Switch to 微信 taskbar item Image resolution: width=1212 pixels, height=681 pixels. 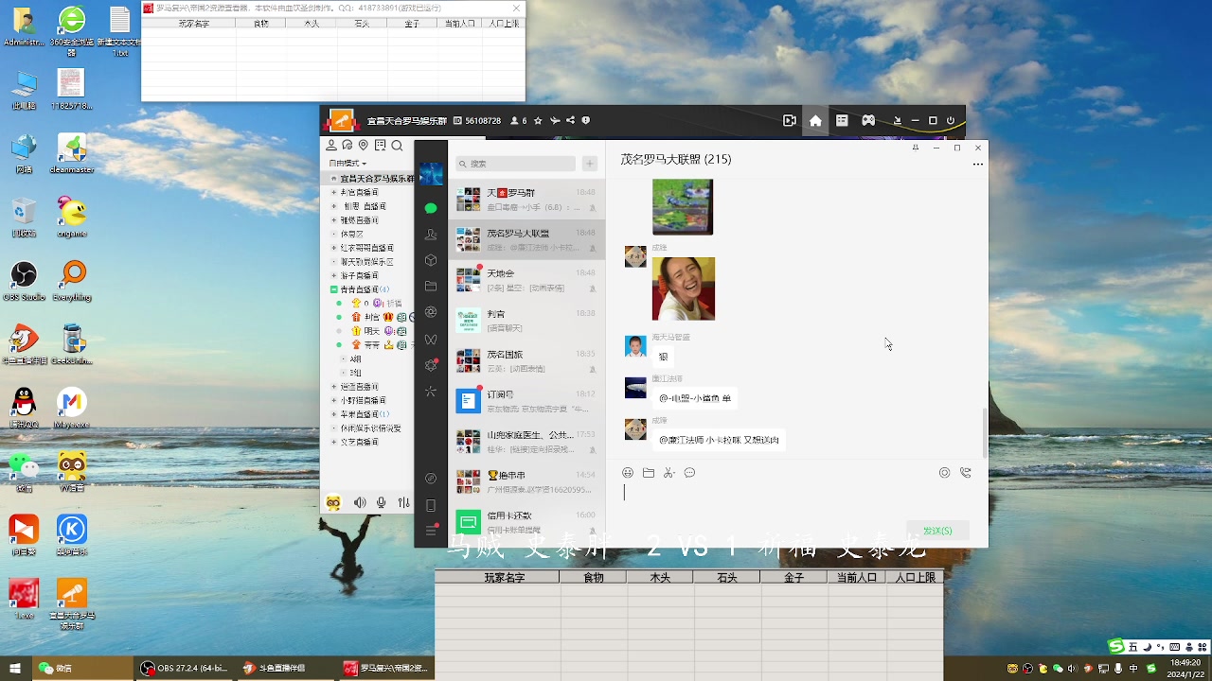tap(83, 669)
